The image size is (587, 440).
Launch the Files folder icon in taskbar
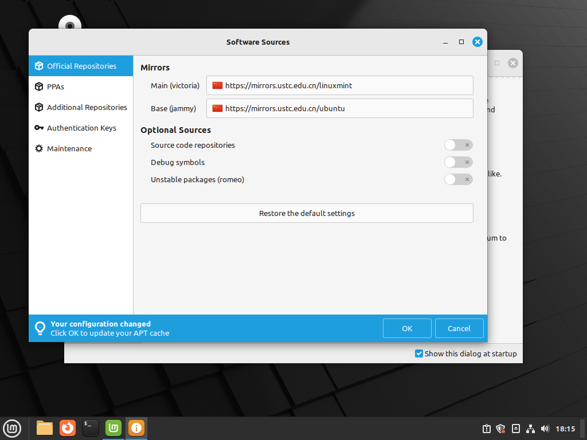45,427
